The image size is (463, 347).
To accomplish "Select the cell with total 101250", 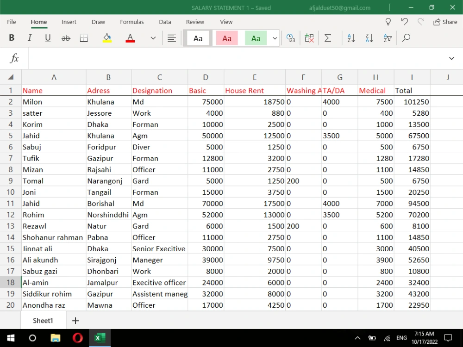I will pos(412,102).
